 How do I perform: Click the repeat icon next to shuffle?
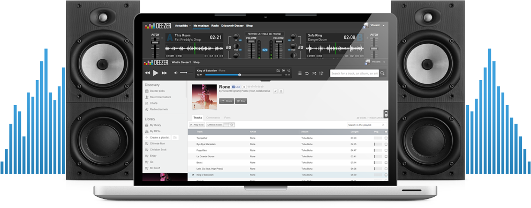click(x=307, y=73)
